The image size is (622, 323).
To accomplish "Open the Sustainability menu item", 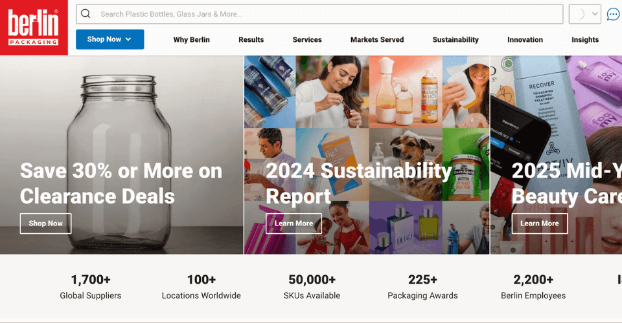I will pyautogui.click(x=455, y=39).
